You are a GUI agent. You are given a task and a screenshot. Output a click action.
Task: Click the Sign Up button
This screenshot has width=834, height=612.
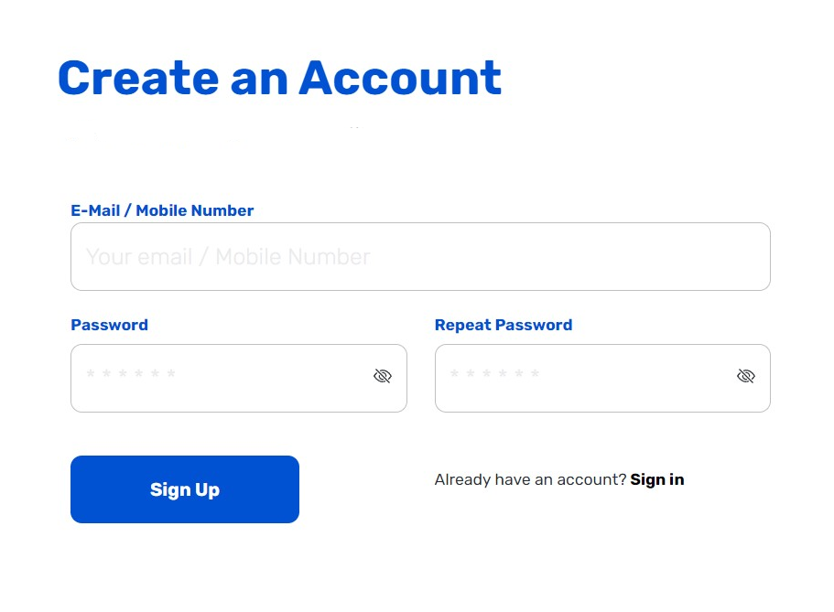pyautogui.click(x=184, y=489)
